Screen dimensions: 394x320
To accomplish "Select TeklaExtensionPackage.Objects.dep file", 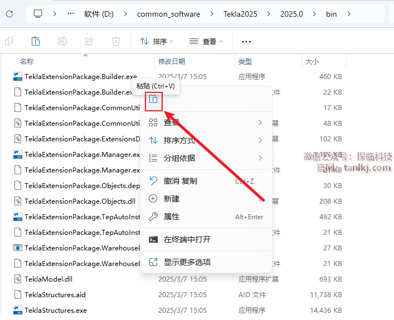I will [x=82, y=185].
